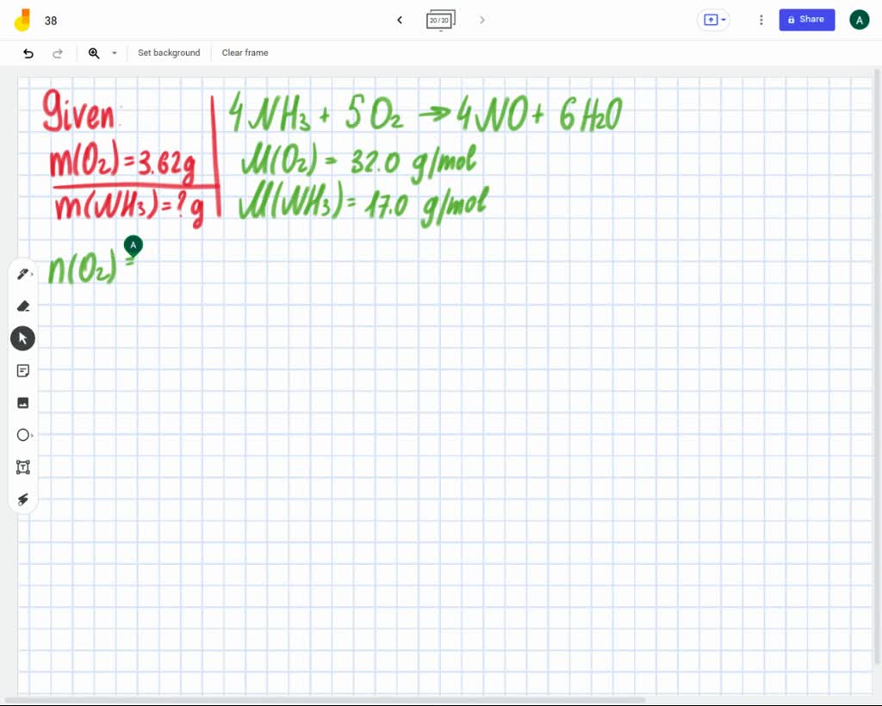Open the Share dialog
The height and width of the screenshot is (706, 882).
(806, 19)
